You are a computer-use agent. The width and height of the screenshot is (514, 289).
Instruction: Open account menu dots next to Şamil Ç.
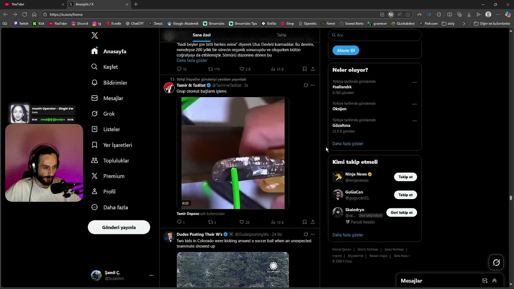151,275
